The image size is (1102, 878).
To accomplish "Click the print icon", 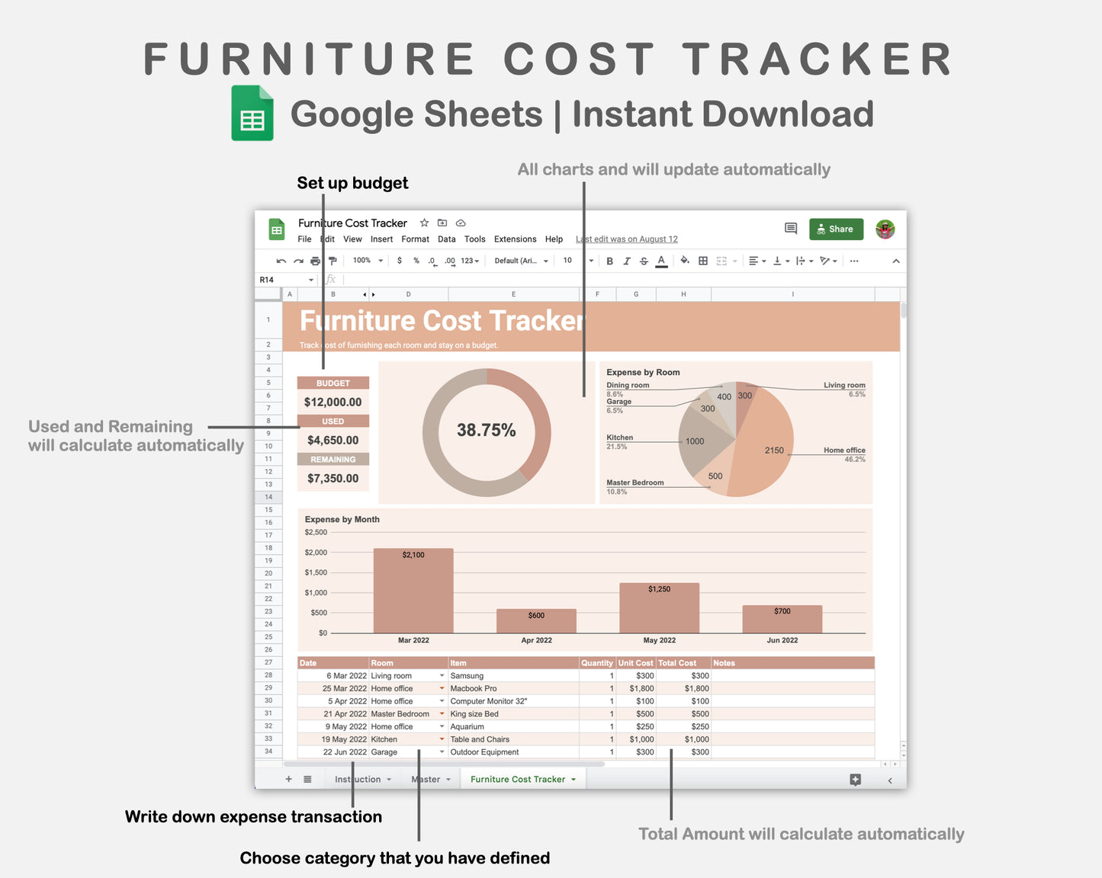I will [x=315, y=261].
